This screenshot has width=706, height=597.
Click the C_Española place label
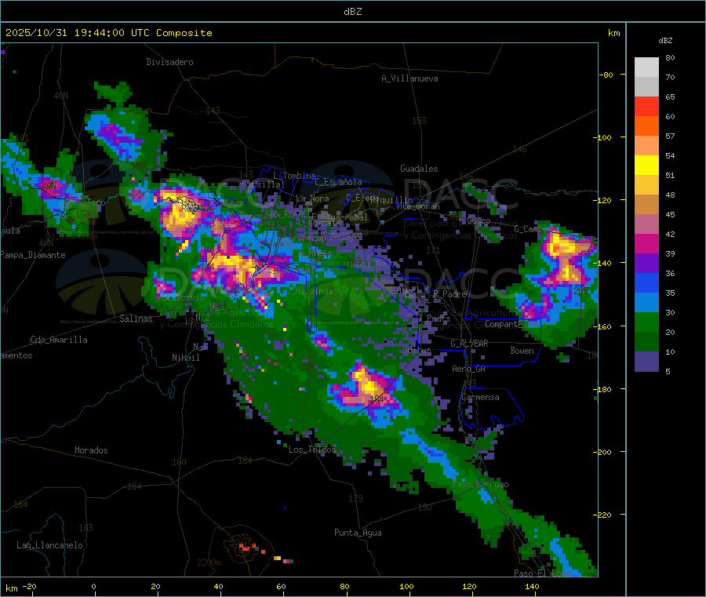pyautogui.click(x=338, y=182)
